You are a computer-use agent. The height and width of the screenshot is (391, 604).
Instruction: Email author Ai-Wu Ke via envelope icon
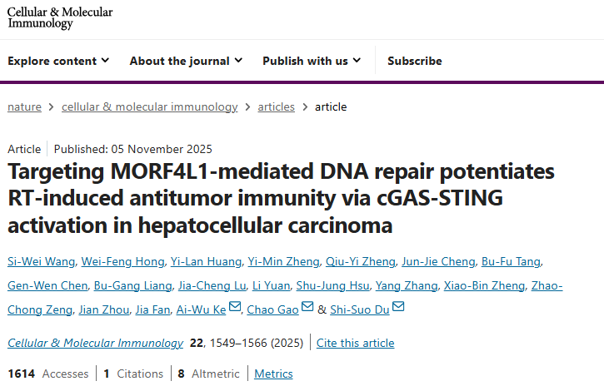tap(235, 309)
